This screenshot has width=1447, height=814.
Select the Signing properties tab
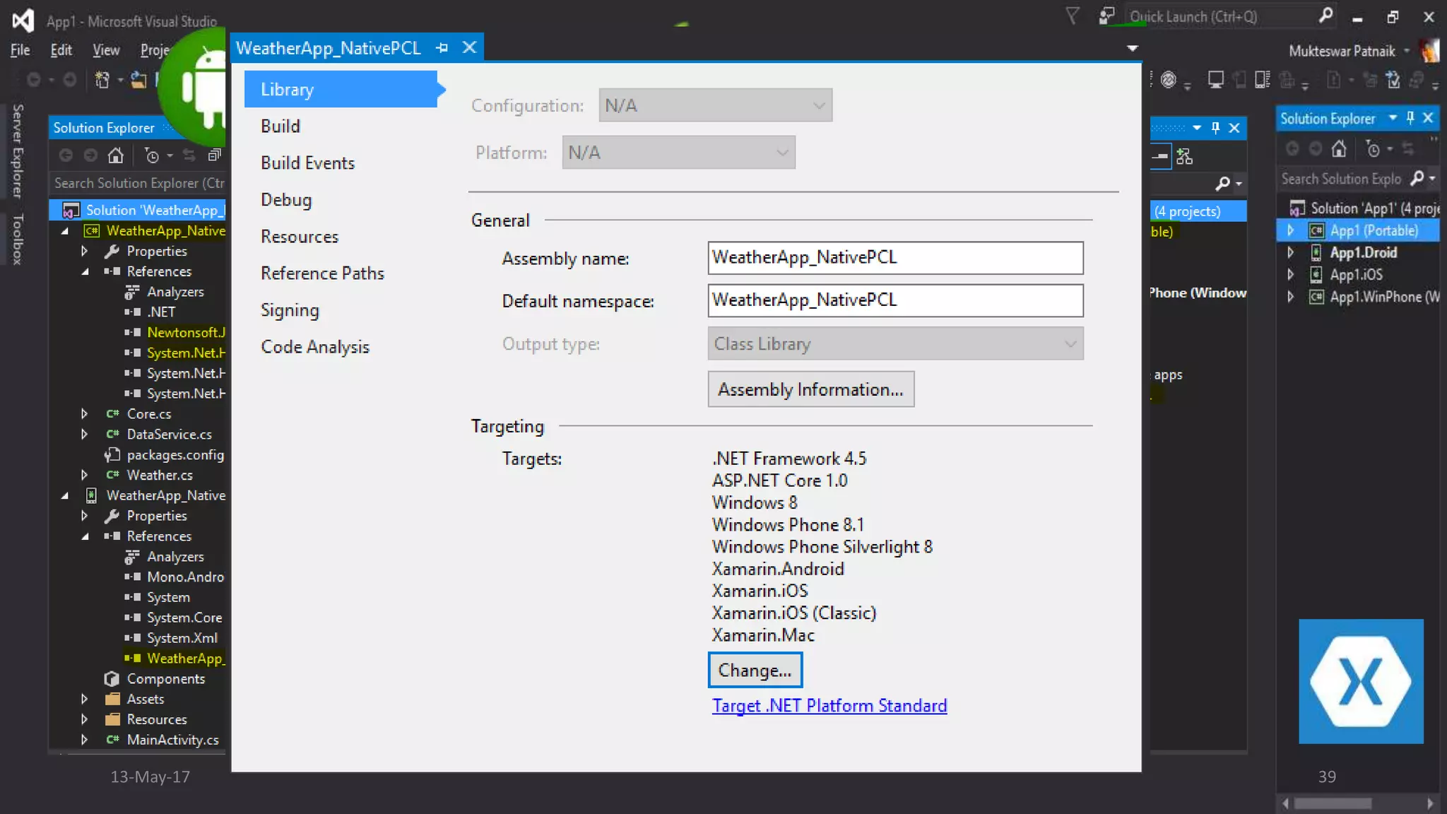point(290,309)
